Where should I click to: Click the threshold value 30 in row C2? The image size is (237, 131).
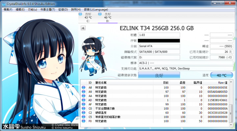[200, 113]
